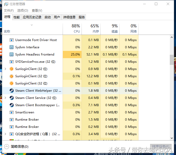Click the SYDServiceProc.exe process icon

point(12,62)
